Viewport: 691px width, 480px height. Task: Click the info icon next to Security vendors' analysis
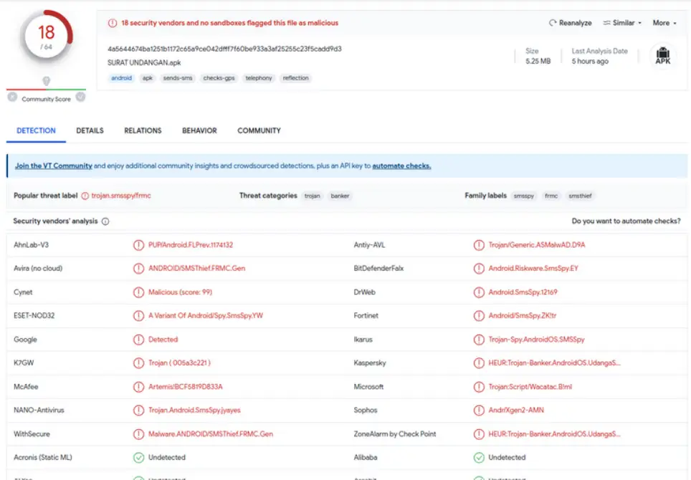(x=105, y=221)
